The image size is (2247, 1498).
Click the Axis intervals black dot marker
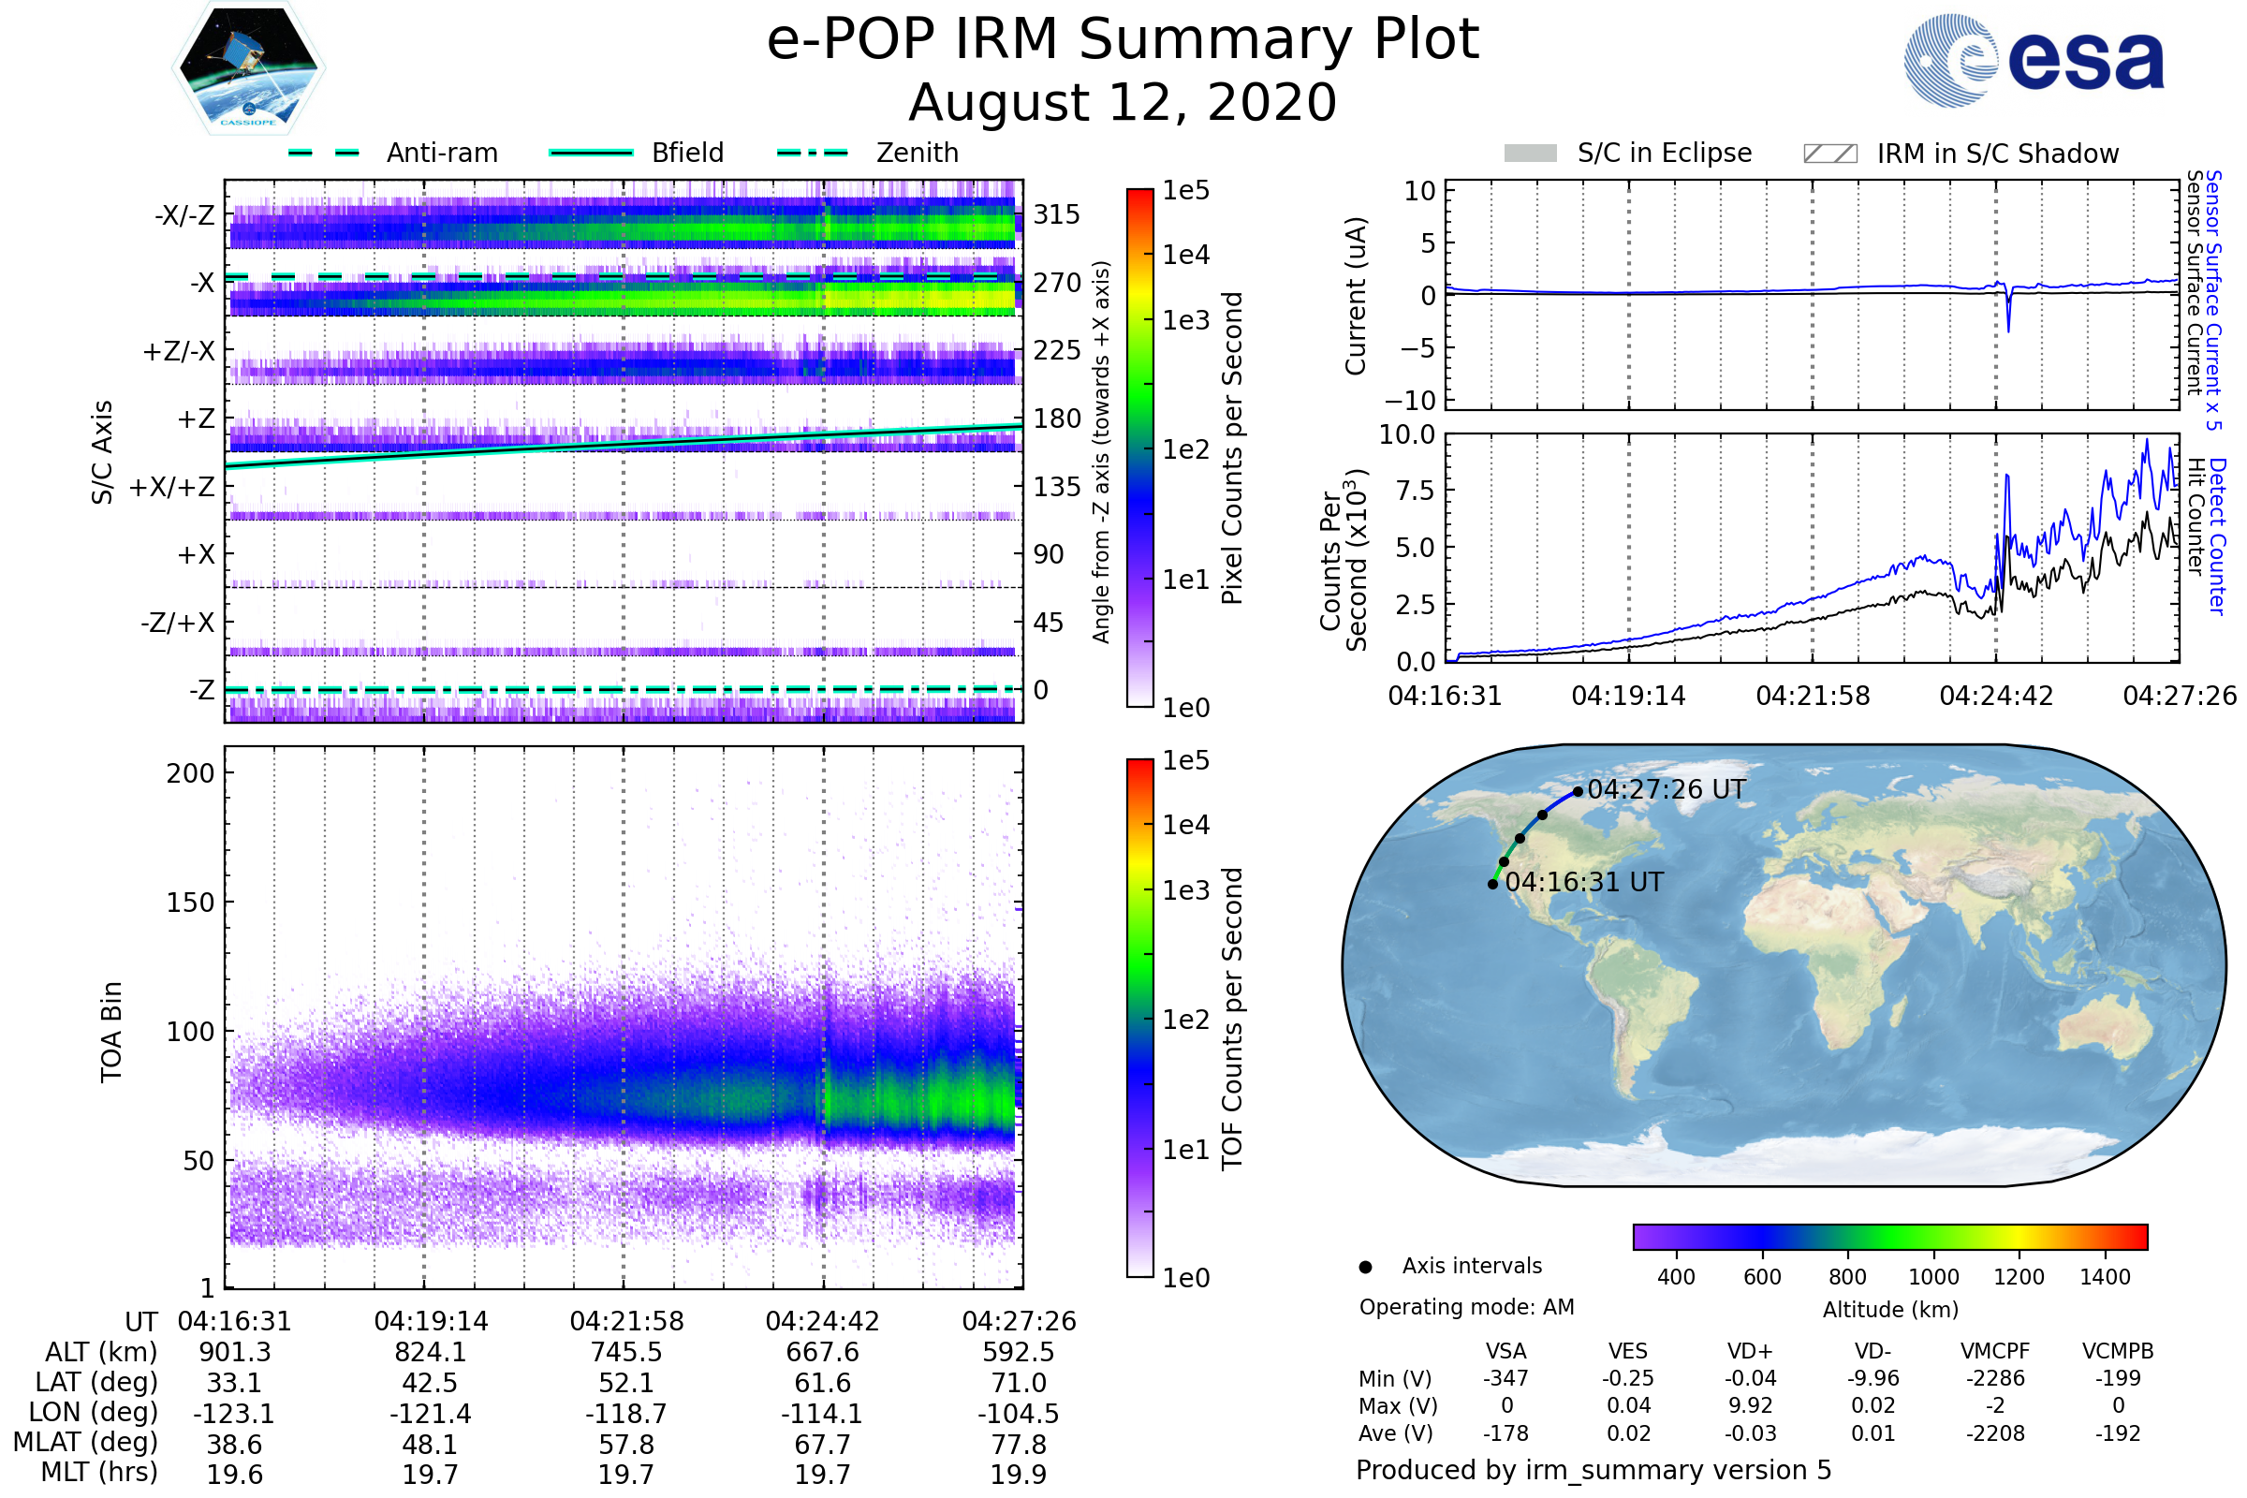[1366, 1268]
